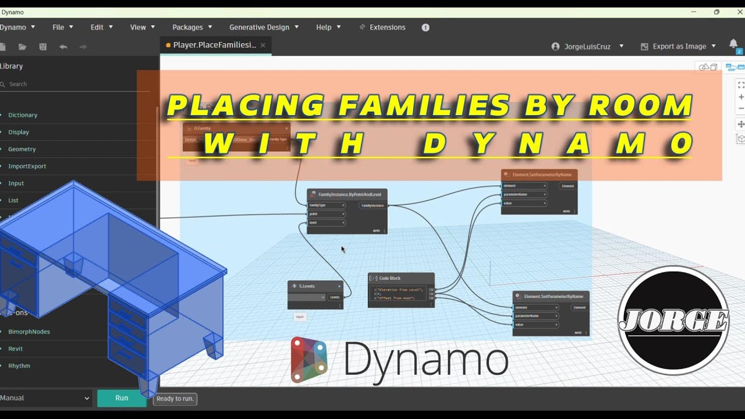This screenshot has width=745, height=419.
Task: Expand the Revit library category
Action: pos(15,349)
